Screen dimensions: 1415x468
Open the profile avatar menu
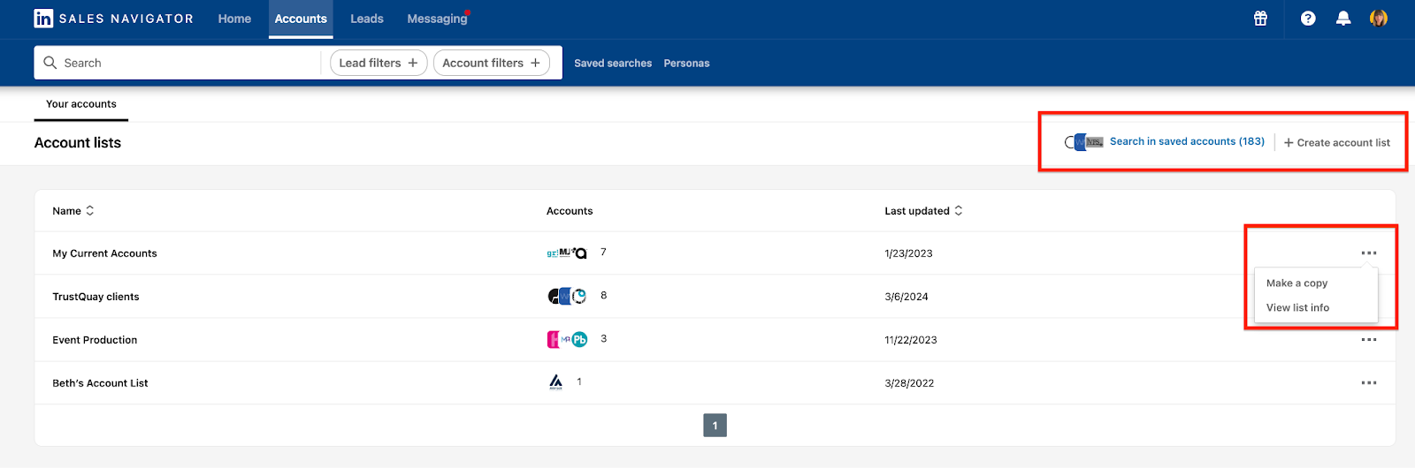1378,19
